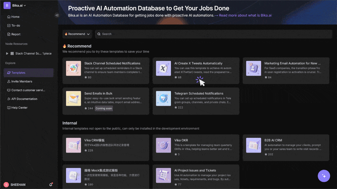The width and height of the screenshot is (337, 189).
Task: Click the Telegram template icon
Action: click(x=163, y=99)
